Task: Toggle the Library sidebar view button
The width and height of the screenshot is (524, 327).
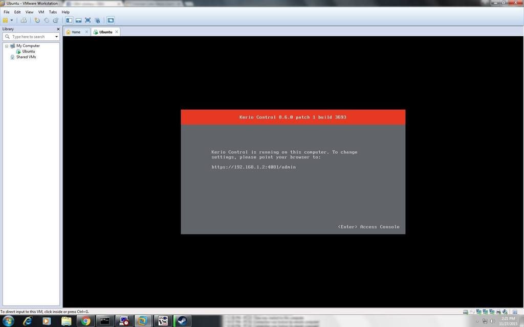Action: point(69,20)
